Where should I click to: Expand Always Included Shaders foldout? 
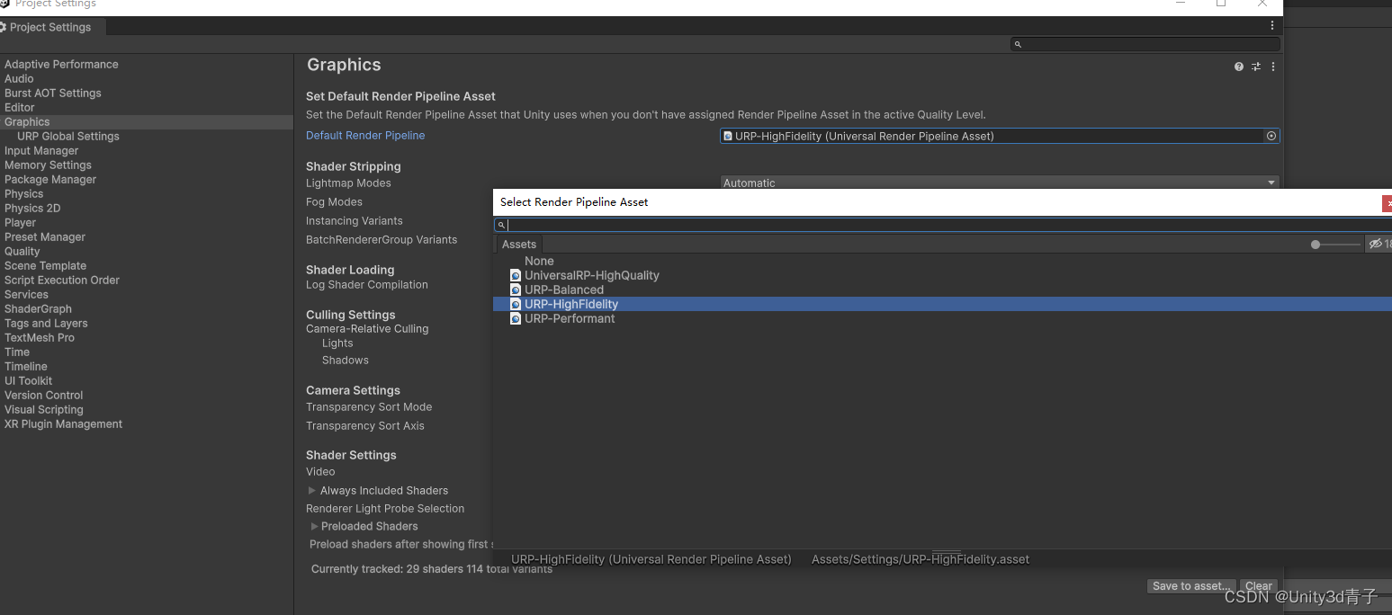pyautogui.click(x=312, y=490)
